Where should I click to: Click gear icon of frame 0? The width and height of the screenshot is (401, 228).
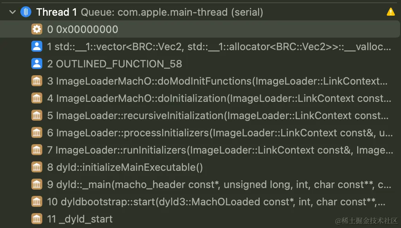[37, 29]
